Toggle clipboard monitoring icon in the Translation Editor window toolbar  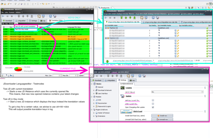(39, 16)
